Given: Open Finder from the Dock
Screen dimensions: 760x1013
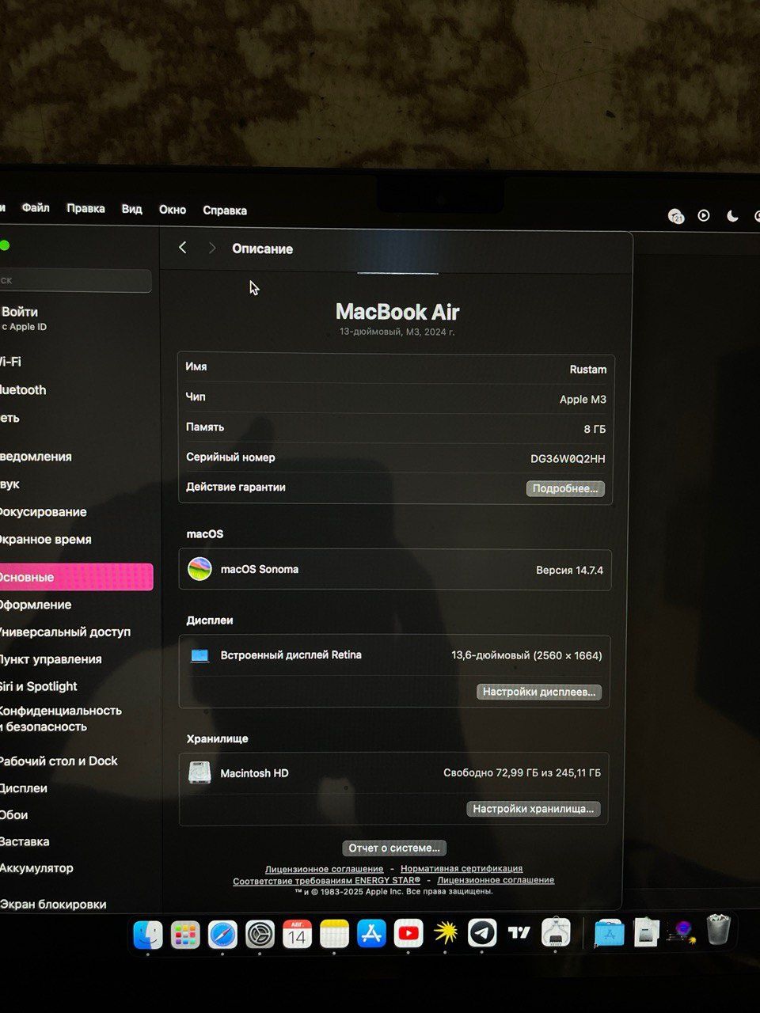Looking at the screenshot, I should (x=148, y=935).
